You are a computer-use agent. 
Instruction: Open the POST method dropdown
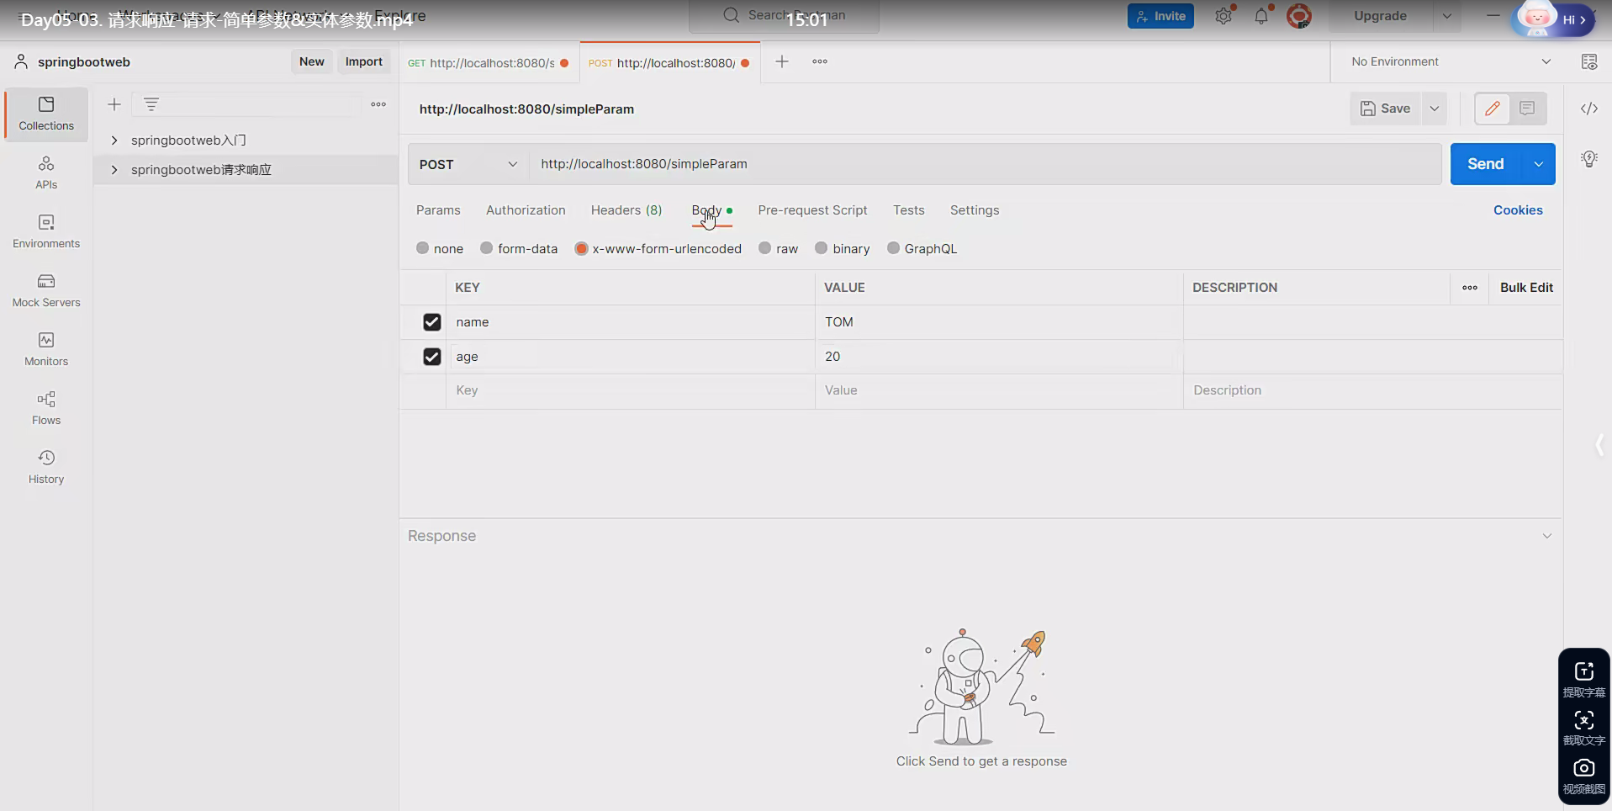tap(468, 164)
